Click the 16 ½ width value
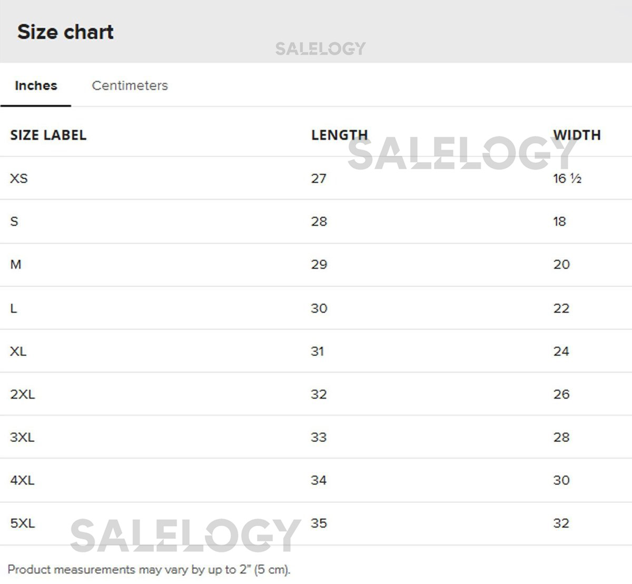Screen dimensions: 632x584 point(567,179)
